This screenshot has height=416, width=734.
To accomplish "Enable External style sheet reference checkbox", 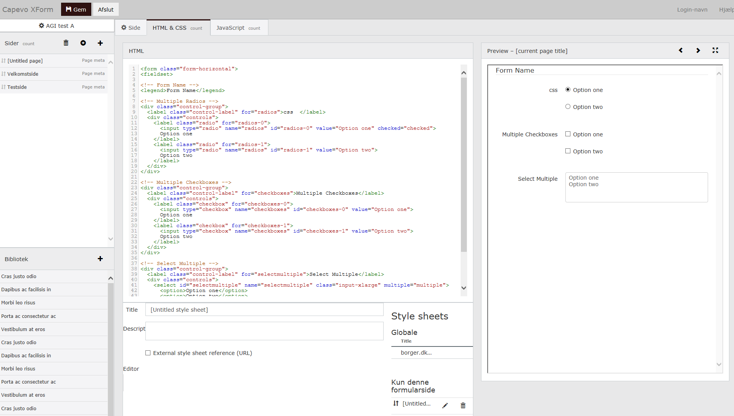I will coord(148,353).
